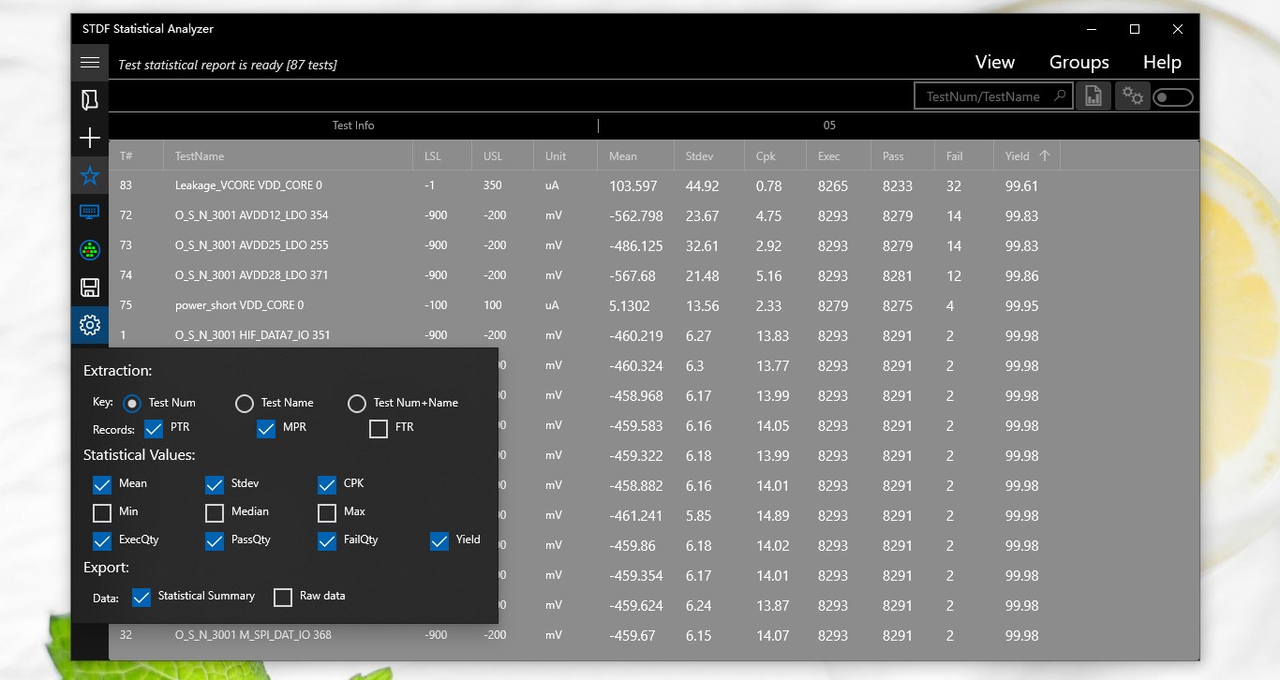The height and width of the screenshot is (680, 1280).
Task: Click the 05 group header
Action: (x=829, y=126)
